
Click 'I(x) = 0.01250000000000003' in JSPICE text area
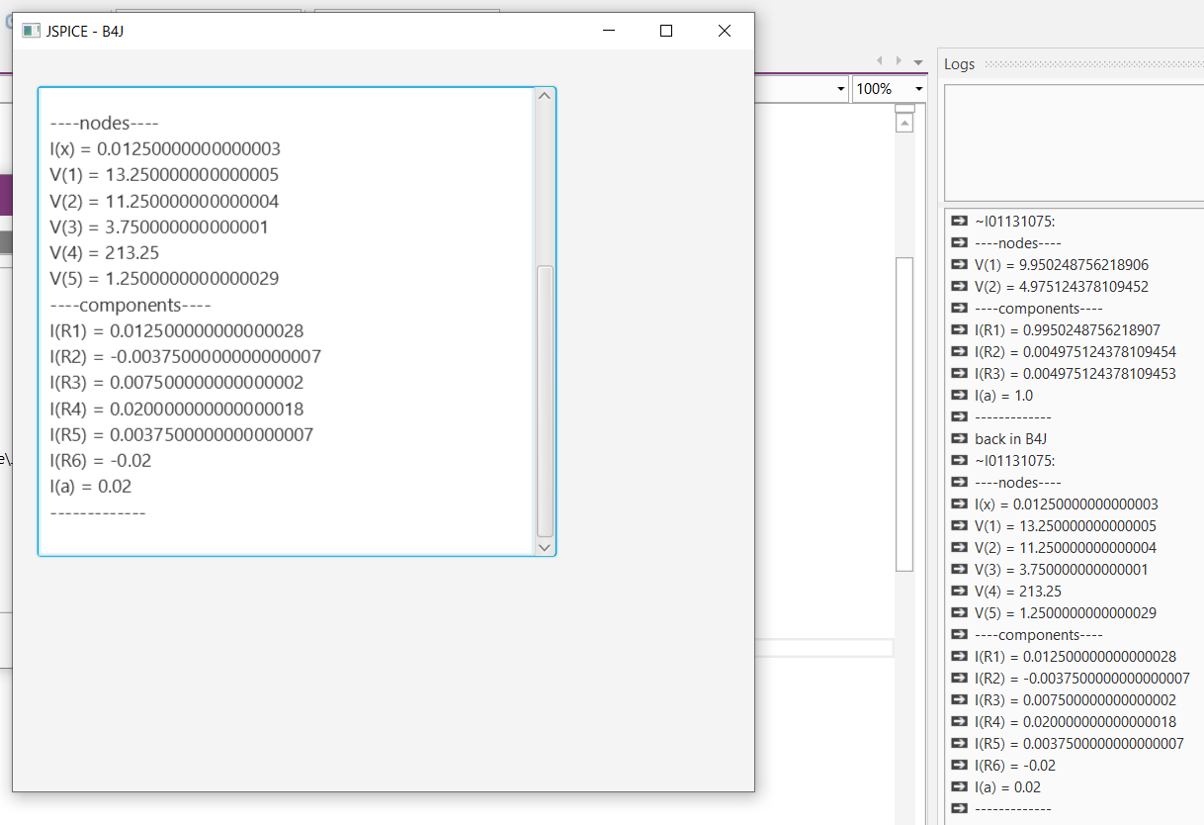tap(165, 149)
